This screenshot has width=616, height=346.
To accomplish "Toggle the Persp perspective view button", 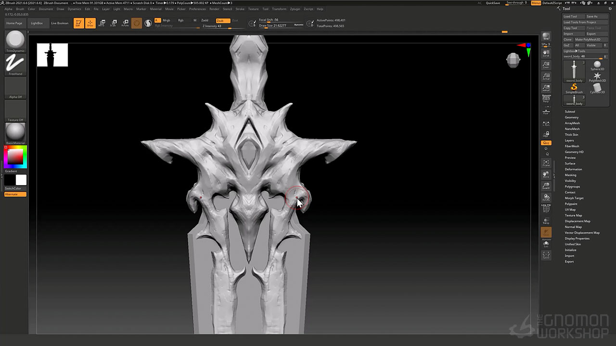I will click(546, 99).
